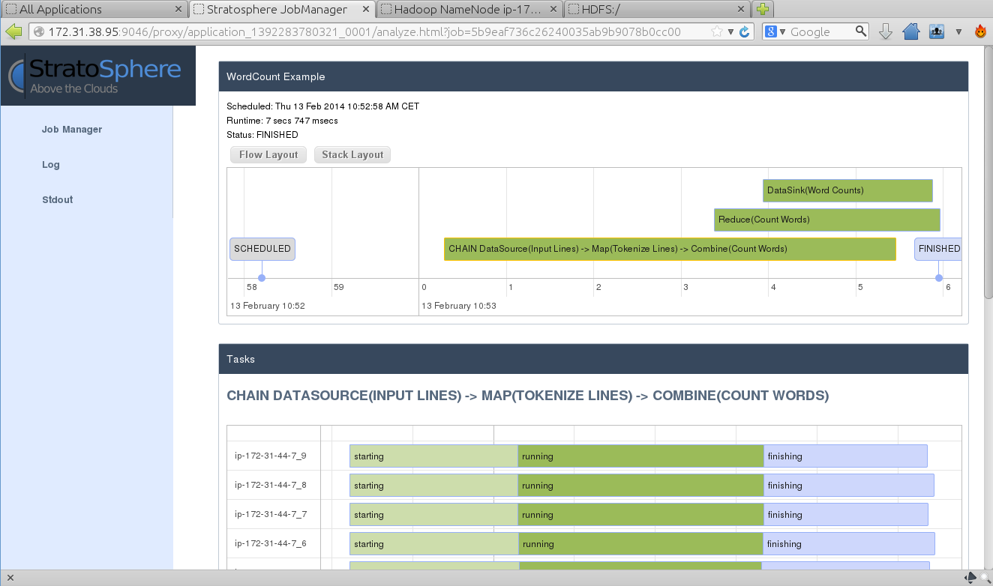Click the flame smiley extension icon
The image size is (993, 586).
pyautogui.click(x=980, y=31)
